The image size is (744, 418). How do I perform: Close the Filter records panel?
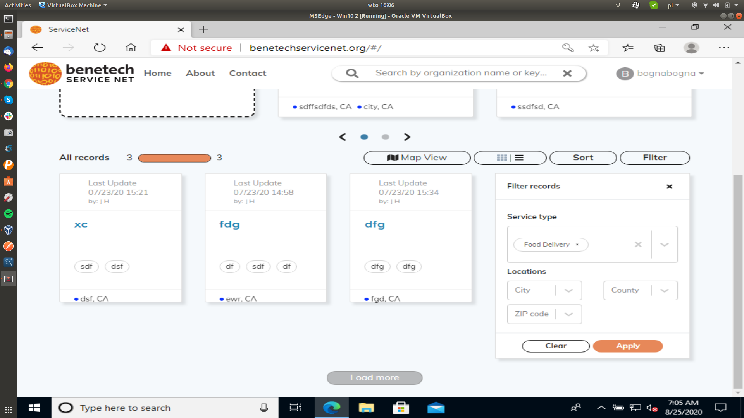[669, 187]
